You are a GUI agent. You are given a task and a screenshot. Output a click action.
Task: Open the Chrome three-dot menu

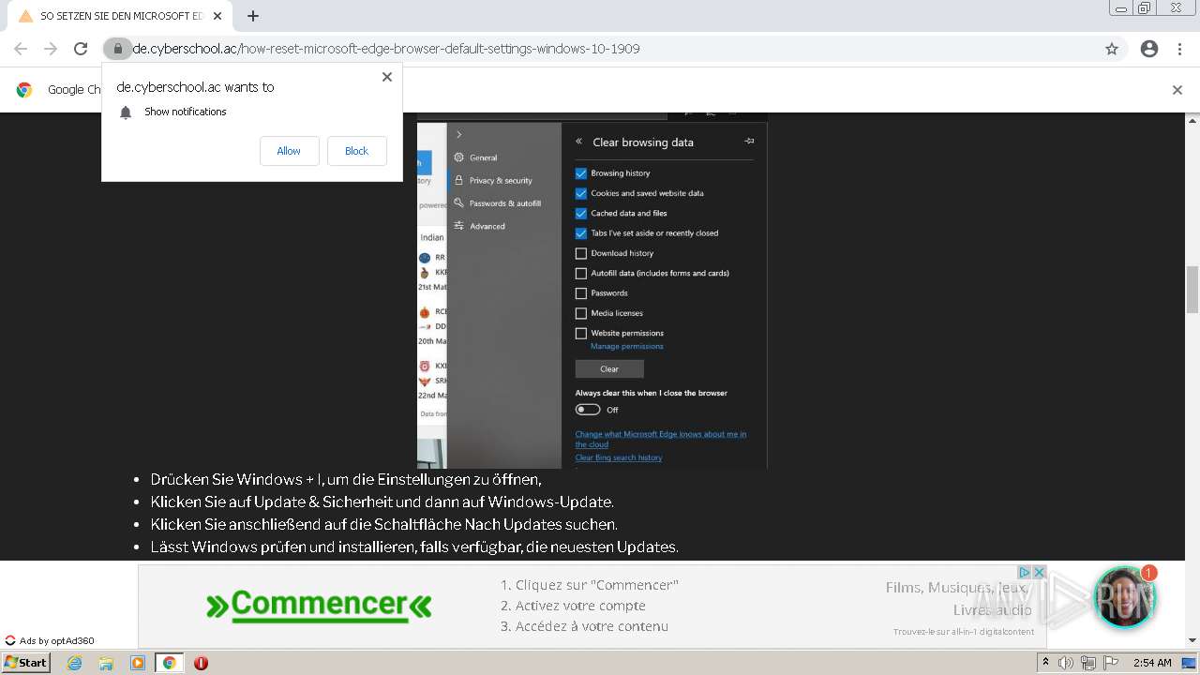[1179, 49]
